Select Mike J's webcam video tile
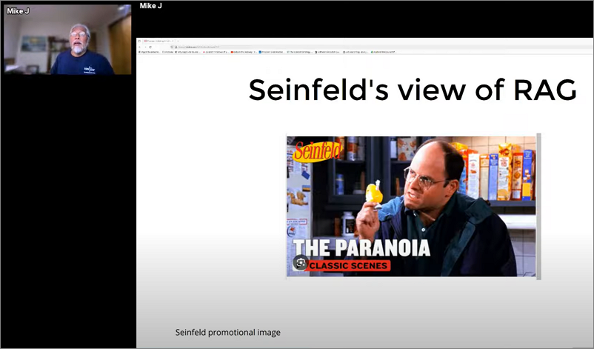The width and height of the screenshot is (594, 349). point(67,39)
